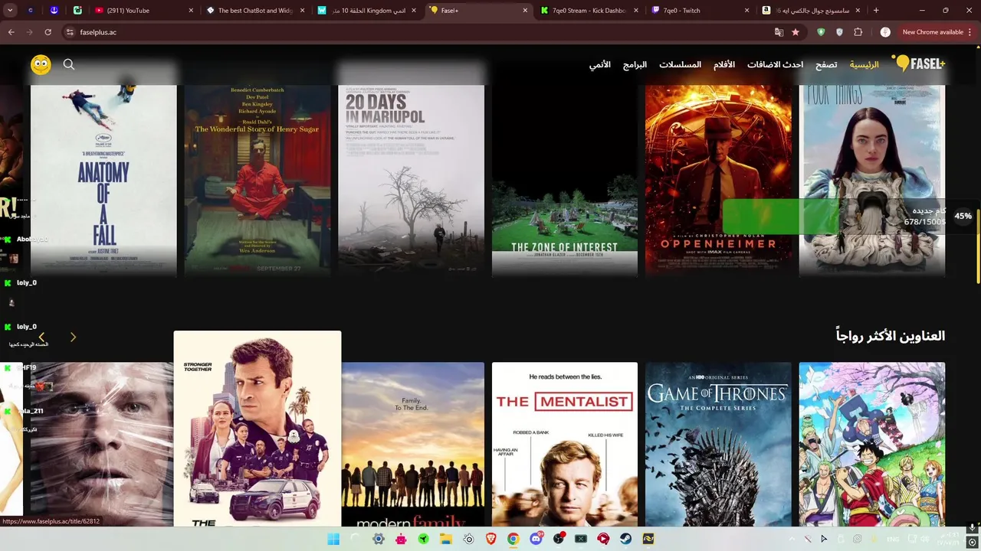
Task: Open المسلسلات series menu item
Action: click(680, 65)
